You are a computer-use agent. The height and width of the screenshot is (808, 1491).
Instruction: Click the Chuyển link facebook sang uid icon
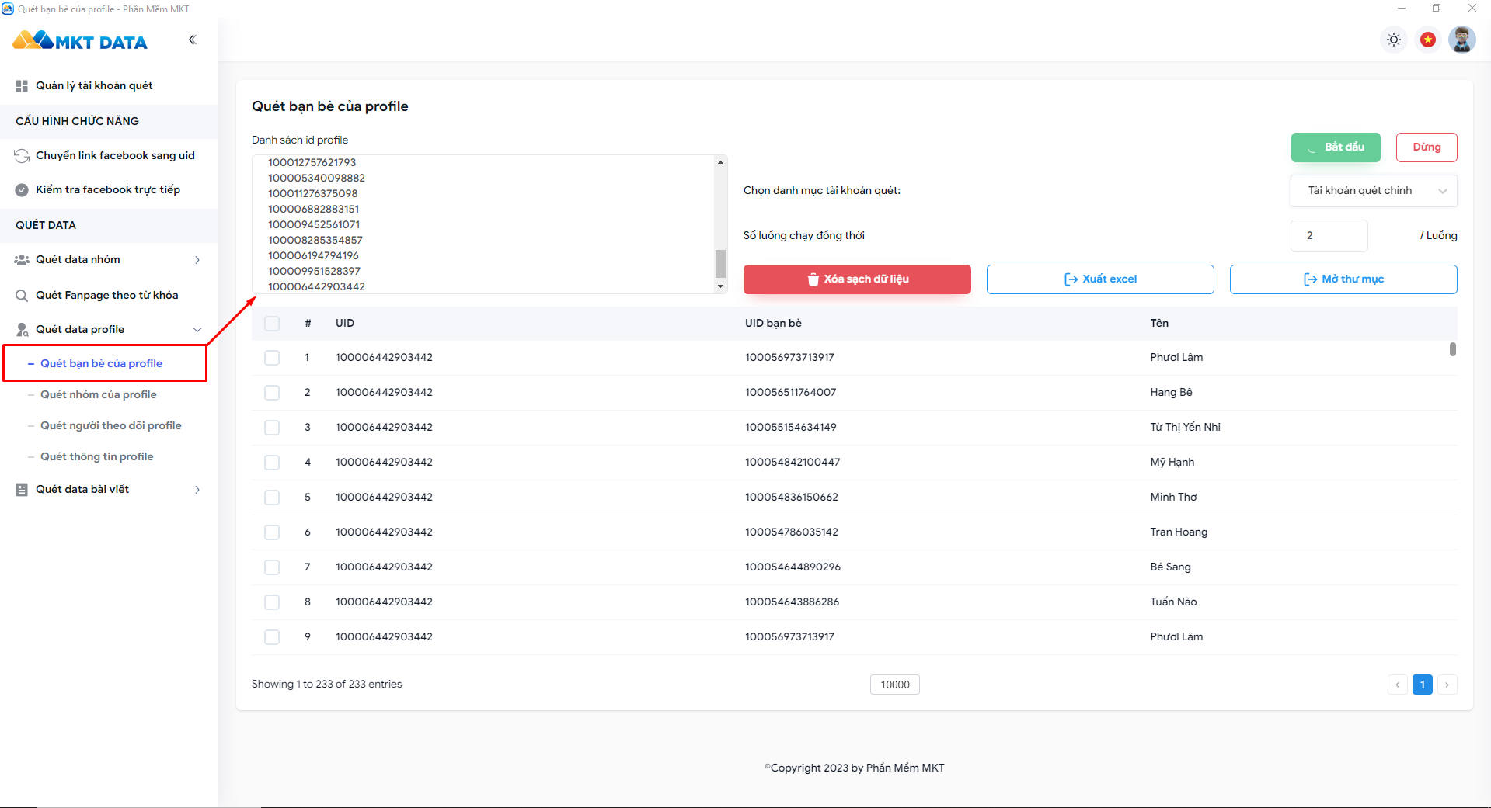click(22, 156)
